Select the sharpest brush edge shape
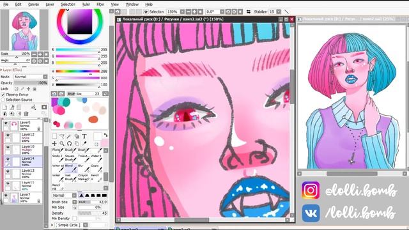This screenshot has height=230, width=409. [81, 195]
